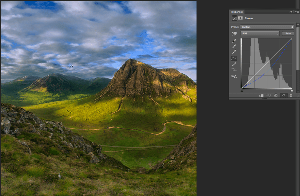The image size is (300, 196).
Task: Click the clipping warning histogram icon
Action: click(234, 76)
